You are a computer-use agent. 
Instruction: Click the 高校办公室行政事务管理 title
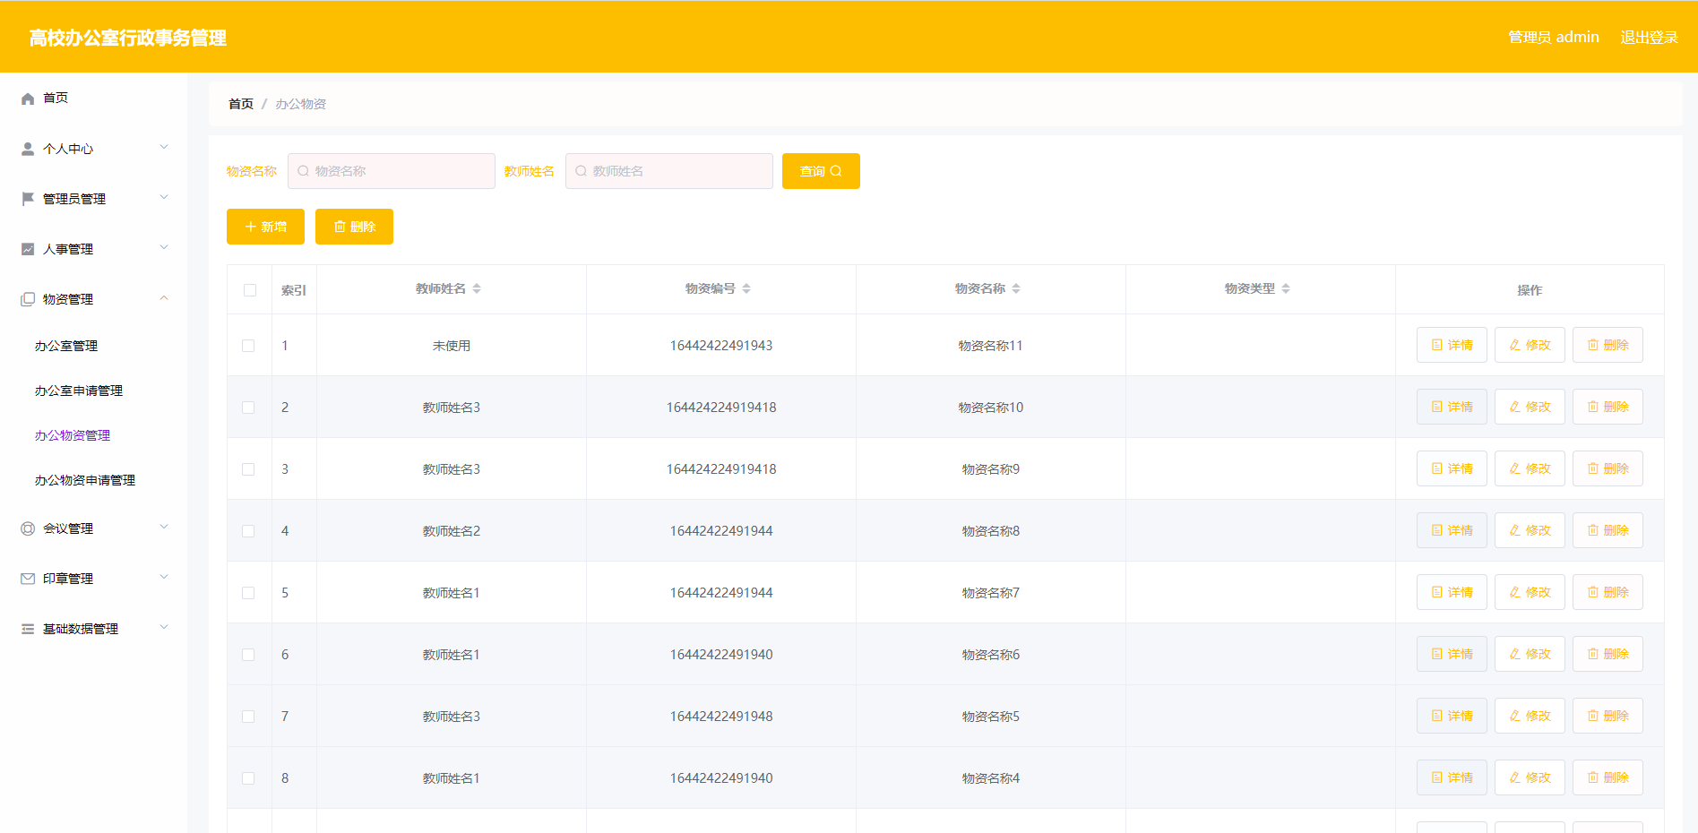127,38
